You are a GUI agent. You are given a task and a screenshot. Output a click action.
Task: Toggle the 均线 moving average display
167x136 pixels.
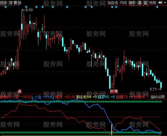[123, 3]
